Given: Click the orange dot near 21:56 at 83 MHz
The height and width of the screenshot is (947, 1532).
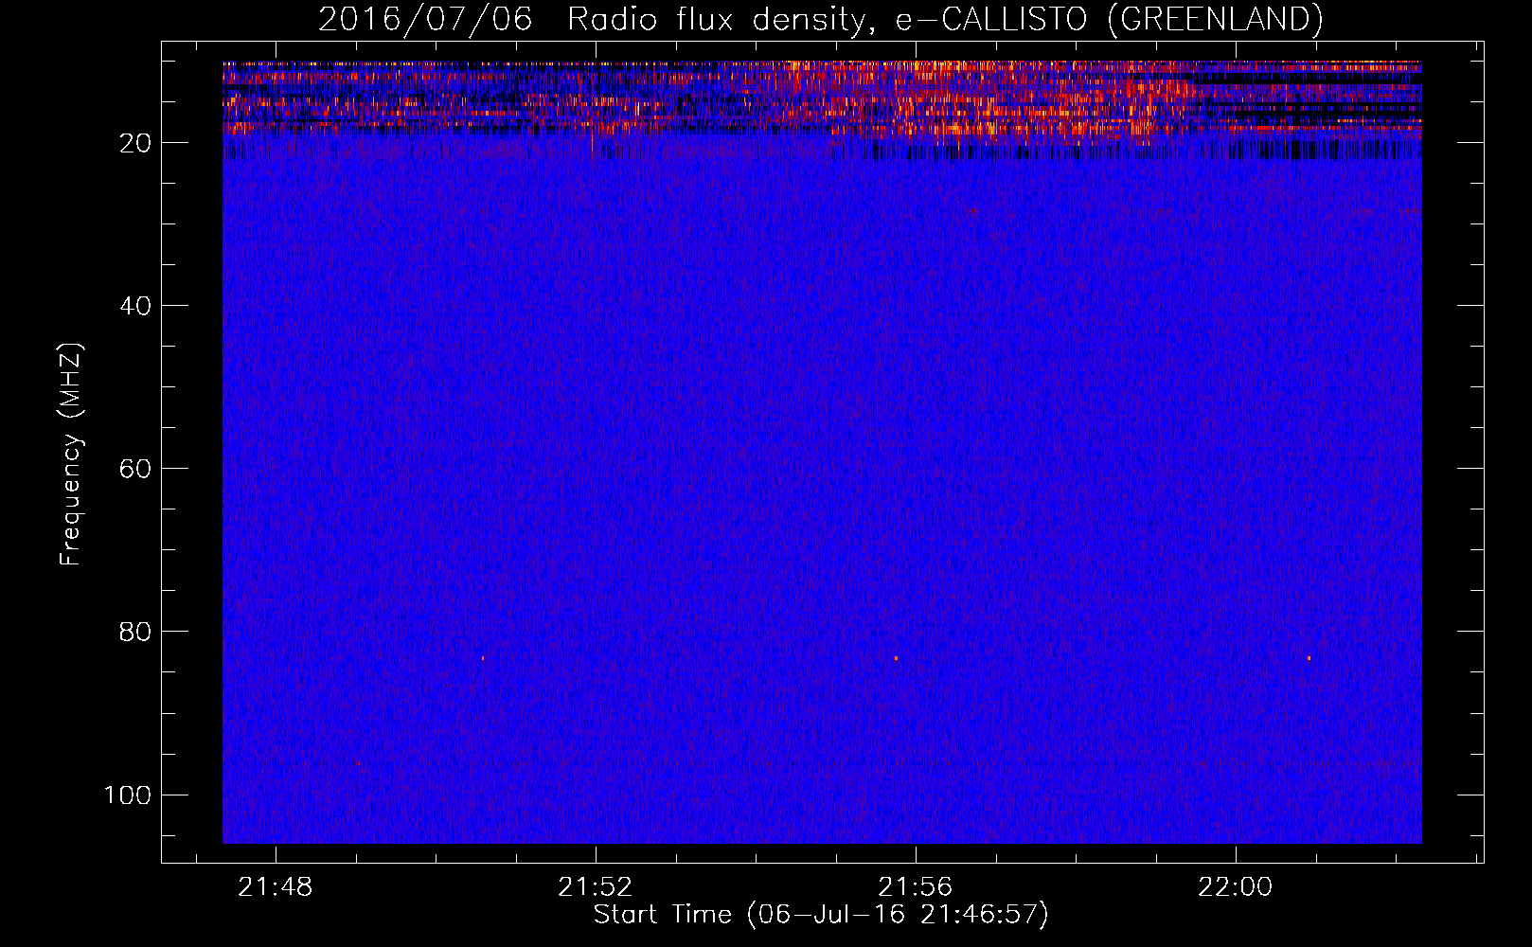Looking at the screenshot, I should click(x=896, y=657).
